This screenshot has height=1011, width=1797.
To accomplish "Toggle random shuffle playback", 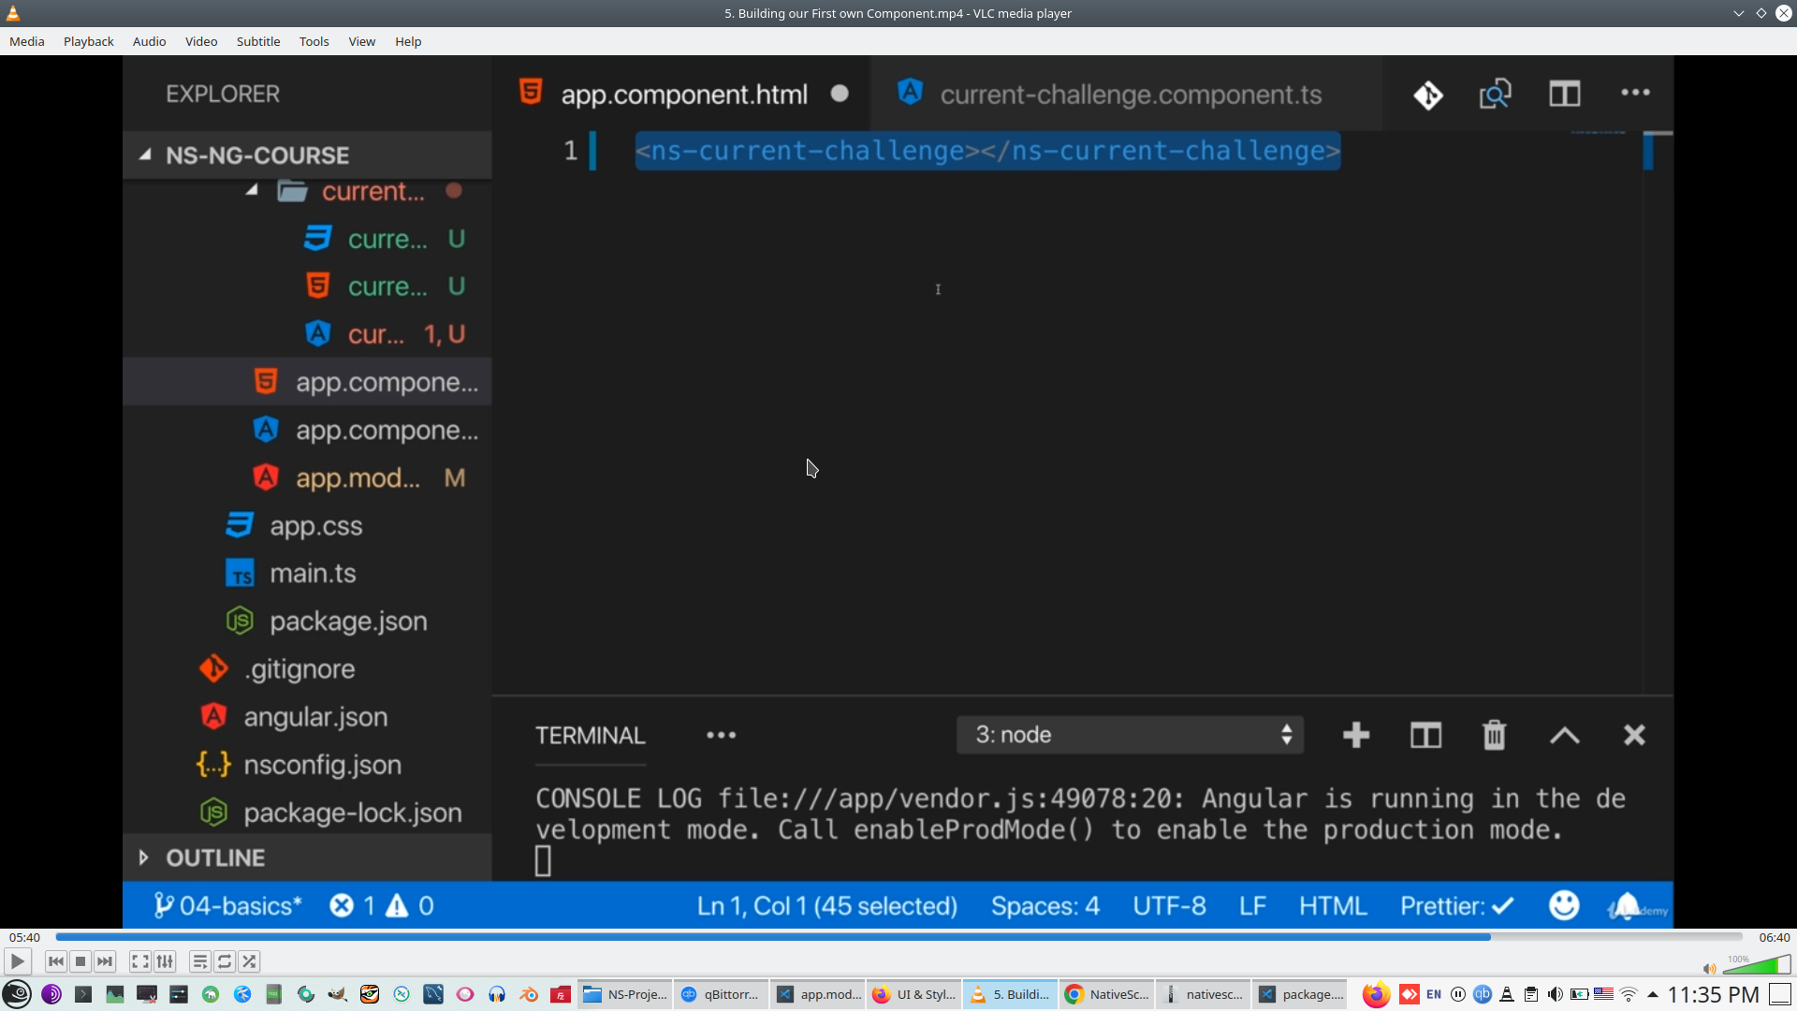I will click(x=249, y=961).
